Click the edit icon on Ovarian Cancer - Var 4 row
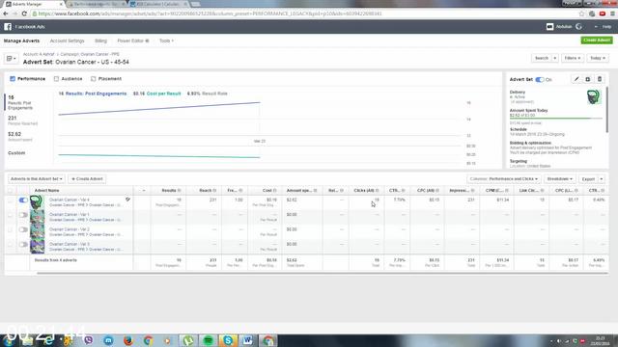The width and height of the screenshot is (618, 347). point(127,200)
